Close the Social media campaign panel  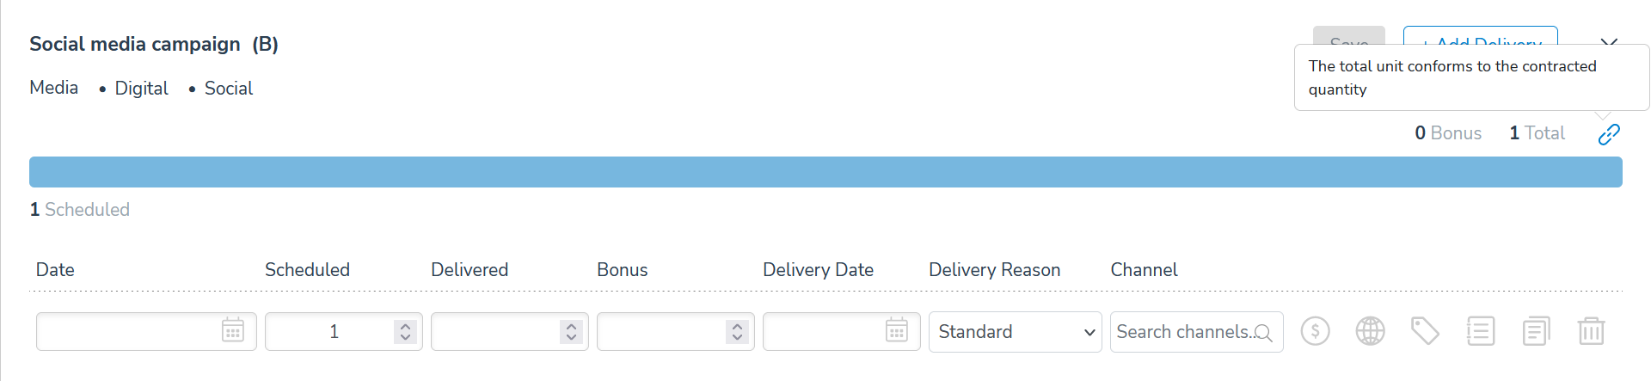1609,40
